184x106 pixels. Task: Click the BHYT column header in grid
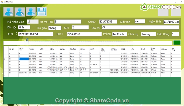coord(145,49)
